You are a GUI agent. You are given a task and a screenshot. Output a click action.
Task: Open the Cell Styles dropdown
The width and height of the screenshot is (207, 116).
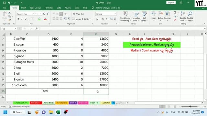pyautogui.click(x=144, y=16)
